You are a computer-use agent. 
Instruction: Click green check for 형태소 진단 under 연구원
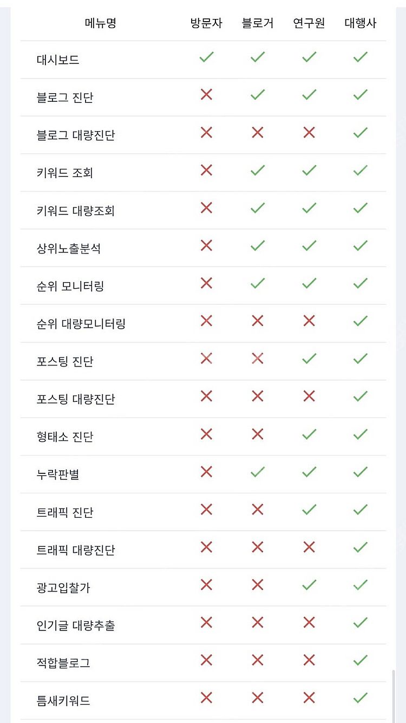pos(309,434)
